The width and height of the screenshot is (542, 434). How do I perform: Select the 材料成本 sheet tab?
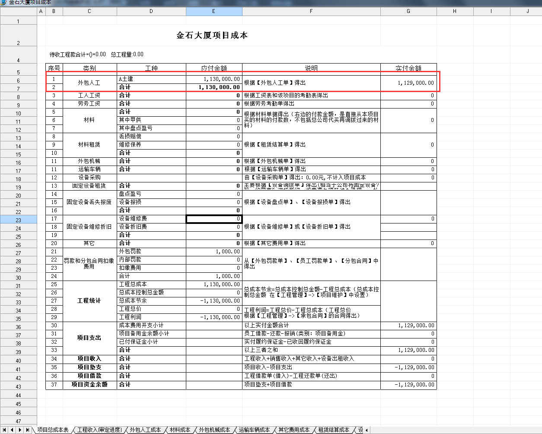(x=180, y=430)
